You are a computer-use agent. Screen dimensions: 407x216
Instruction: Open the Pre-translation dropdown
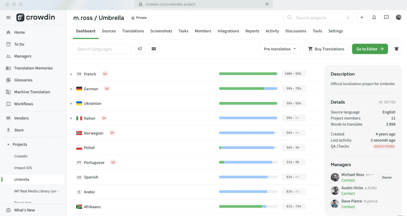280,49
